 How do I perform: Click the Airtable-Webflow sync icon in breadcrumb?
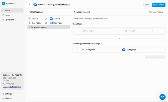(x=35, y=5)
